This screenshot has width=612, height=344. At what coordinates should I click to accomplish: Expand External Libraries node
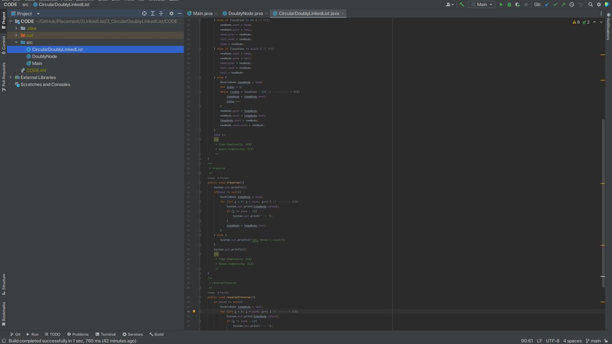[11, 77]
